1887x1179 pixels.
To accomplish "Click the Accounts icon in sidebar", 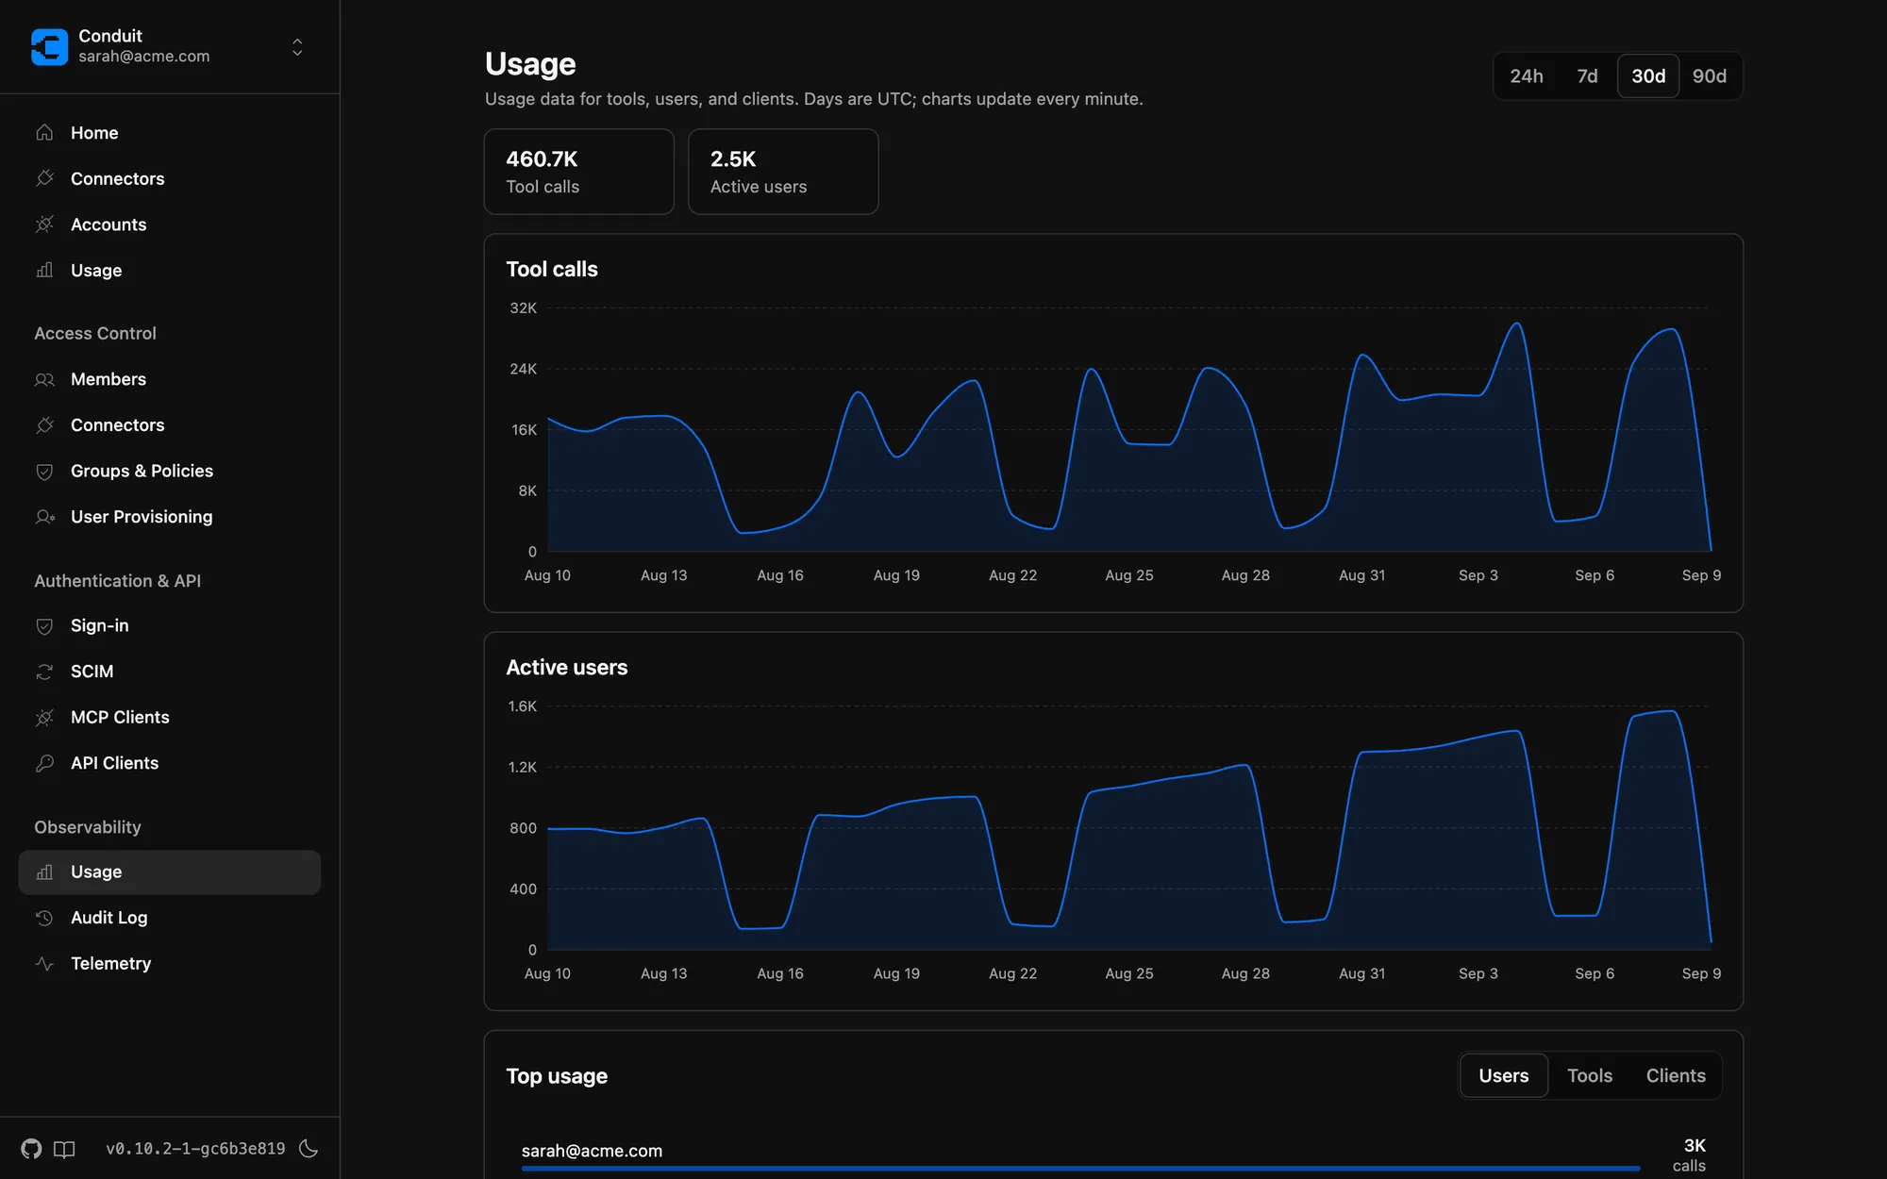I will coord(44,224).
